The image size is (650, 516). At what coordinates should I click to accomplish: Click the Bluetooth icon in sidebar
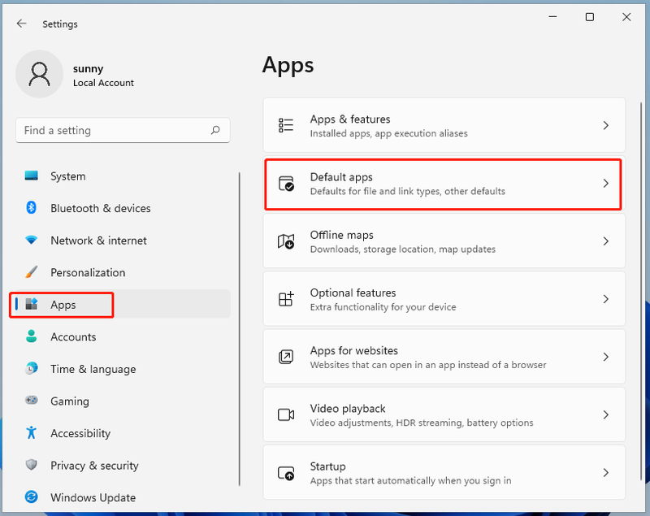click(x=31, y=208)
